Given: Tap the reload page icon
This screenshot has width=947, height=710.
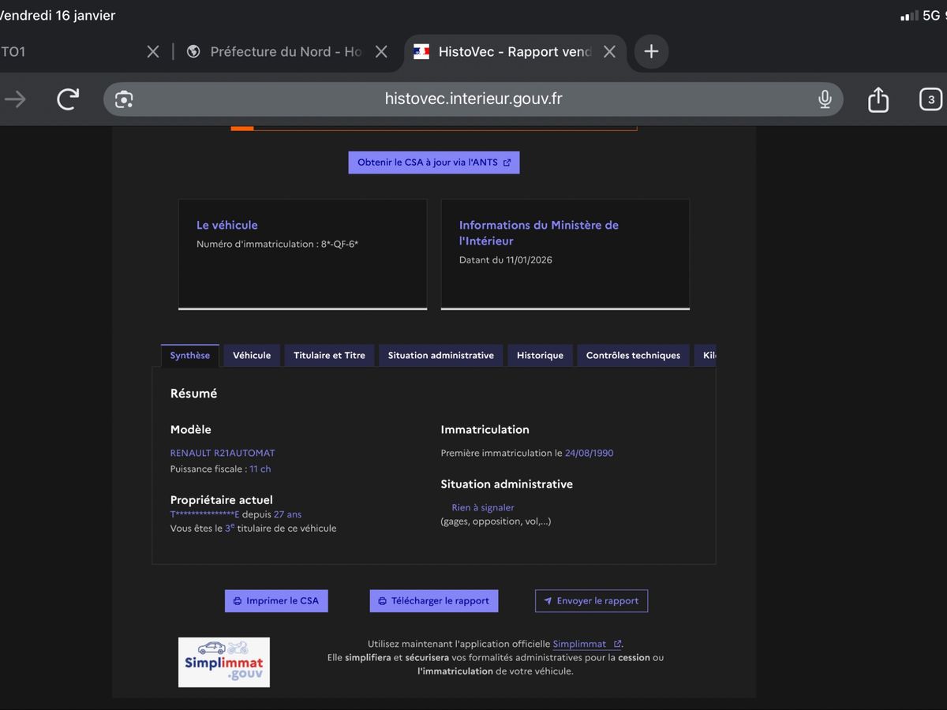Looking at the screenshot, I should 68,99.
